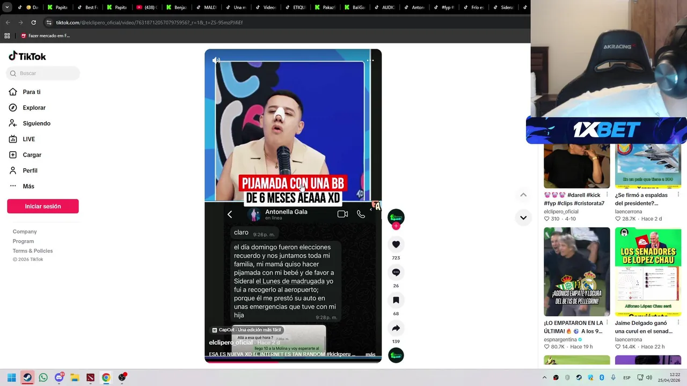Screen dimensions: 687x386
Task: Open more options for the #darell video
Action: [607, 195]
